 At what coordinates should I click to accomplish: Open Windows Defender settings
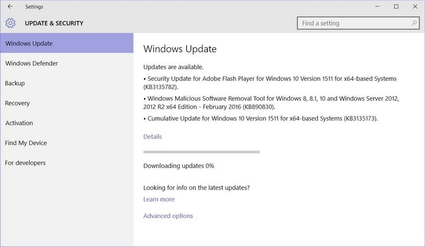click(67, 63)
